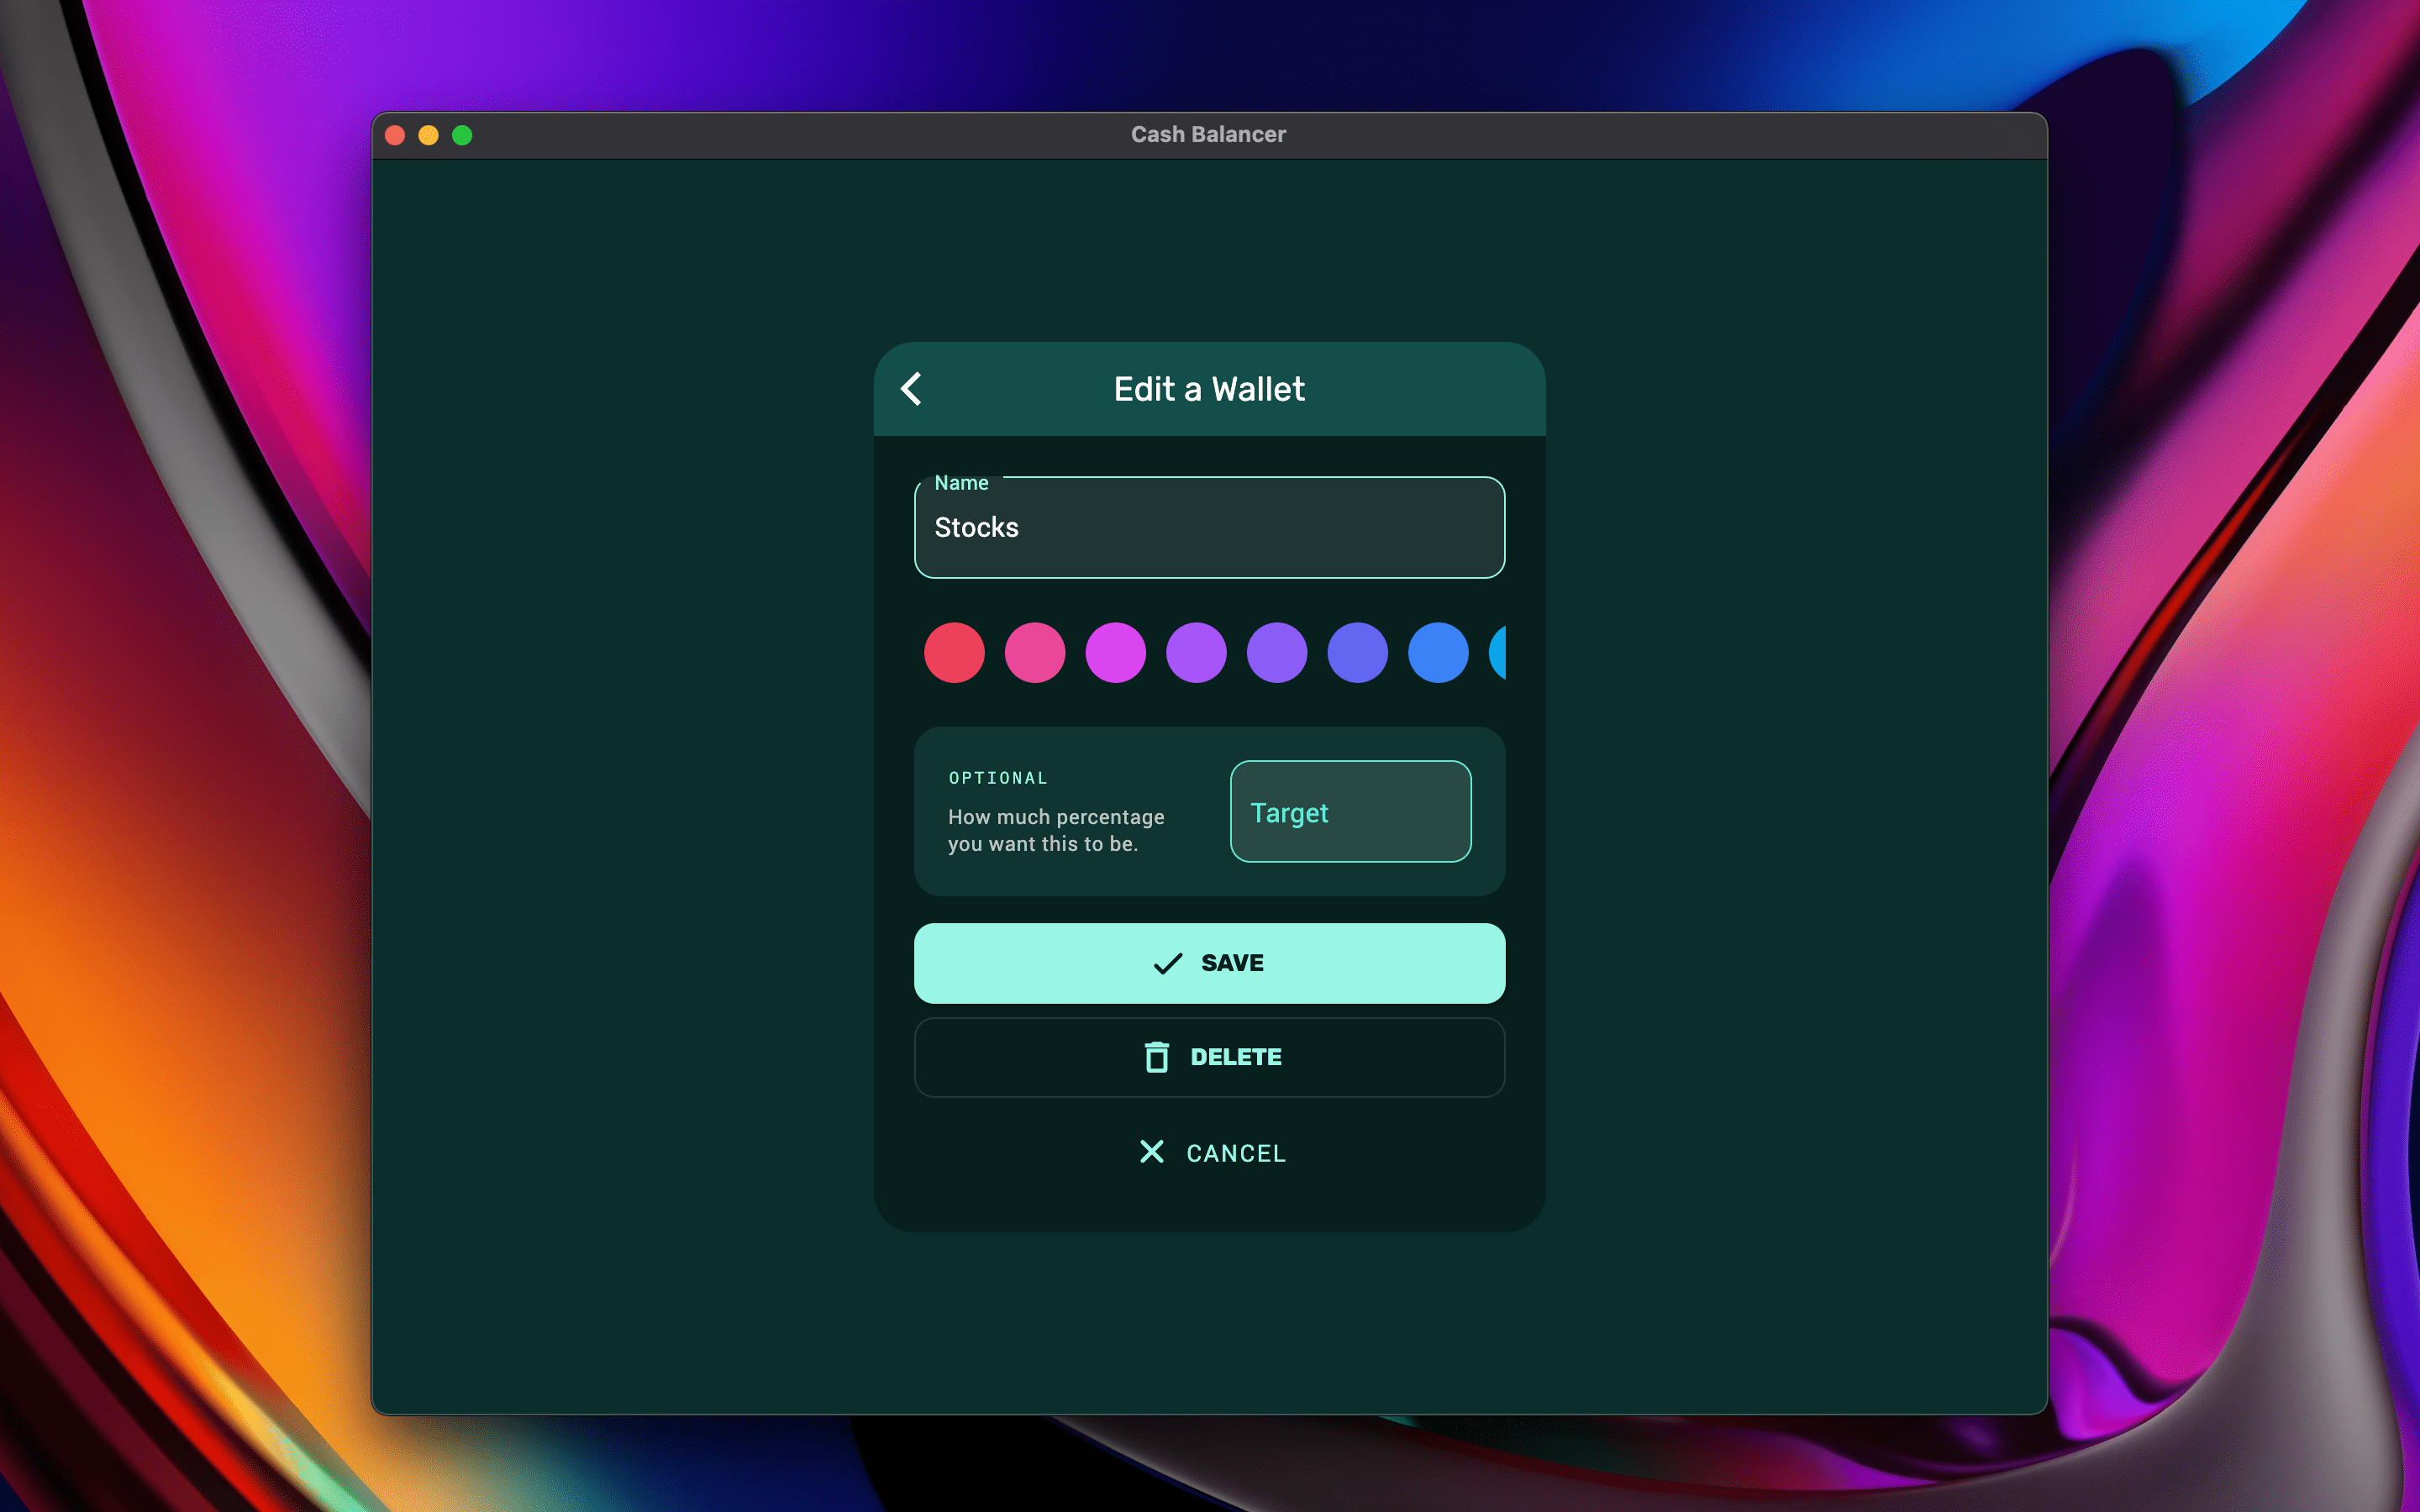
Task: Select the indigo color swatch
Action: [1357, 653]
